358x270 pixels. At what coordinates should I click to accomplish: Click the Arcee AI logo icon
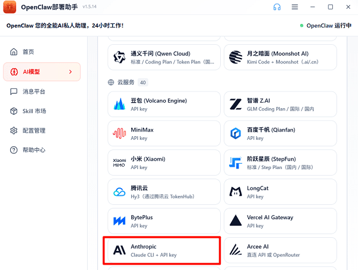(x=236, y=250)
